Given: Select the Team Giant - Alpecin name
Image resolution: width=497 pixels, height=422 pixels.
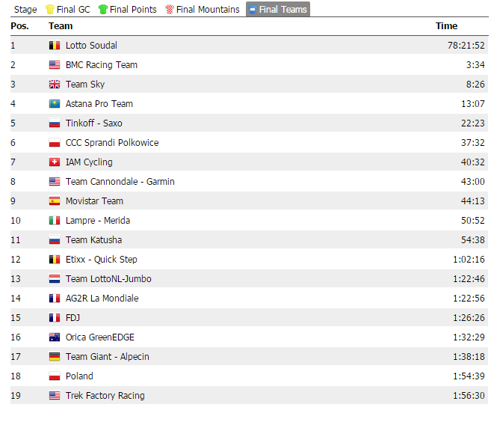Looking at the screenshot, I should 107,357.
